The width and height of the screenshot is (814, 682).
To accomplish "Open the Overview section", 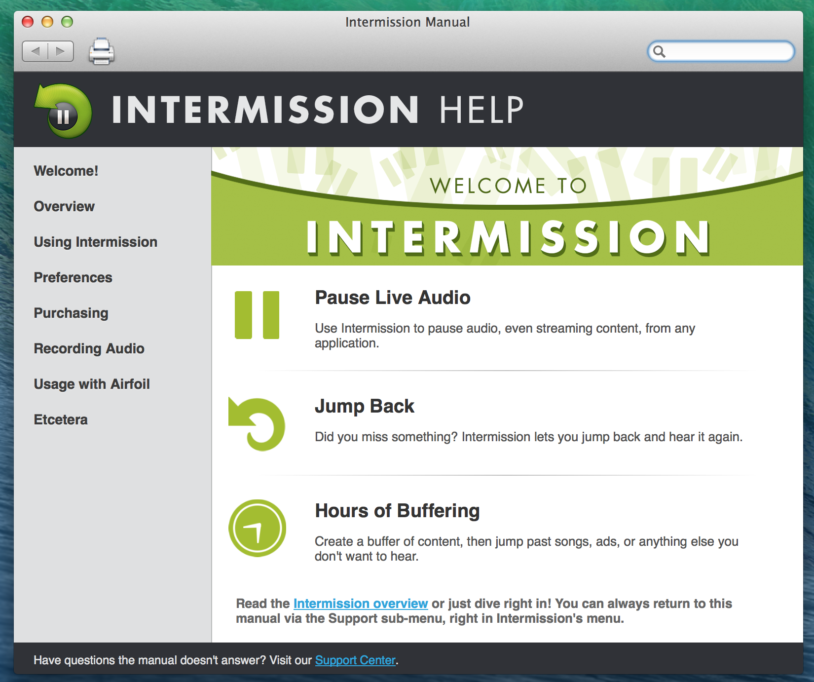I will [64, 206].
